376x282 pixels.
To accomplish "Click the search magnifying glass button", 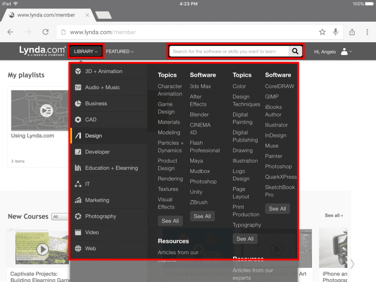I will pos(295,51).
